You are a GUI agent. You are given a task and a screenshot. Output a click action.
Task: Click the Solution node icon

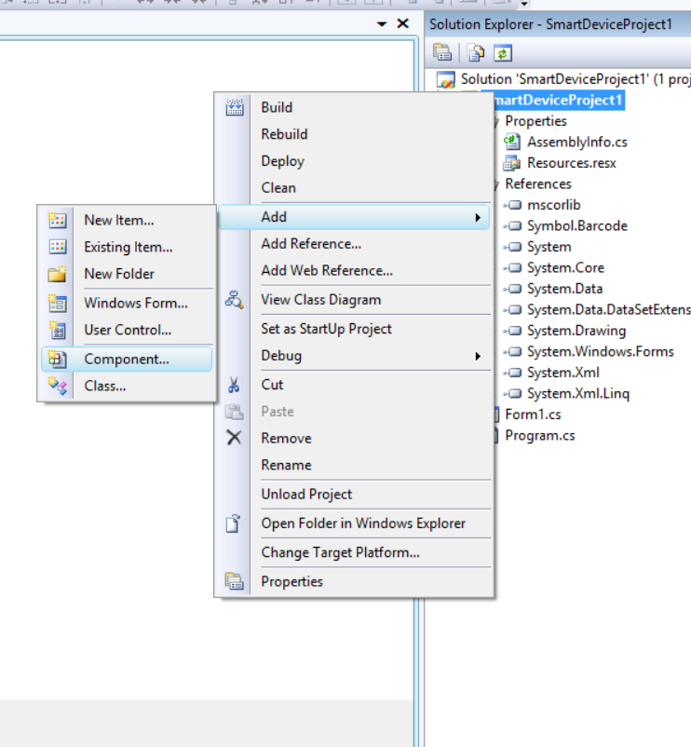(x=446, y=79)
